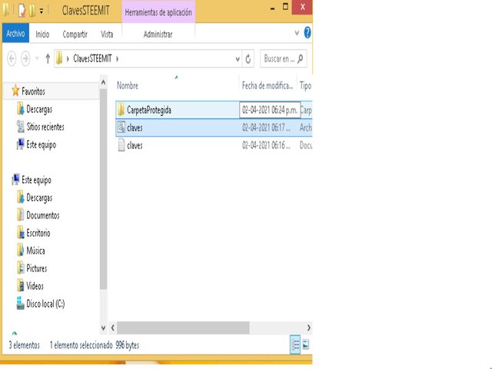Image resolution: width=492 pixels, height=369 pixels.
Task: Click the navigation pane vertical scrollbar
Action: (x=103, y=189)
